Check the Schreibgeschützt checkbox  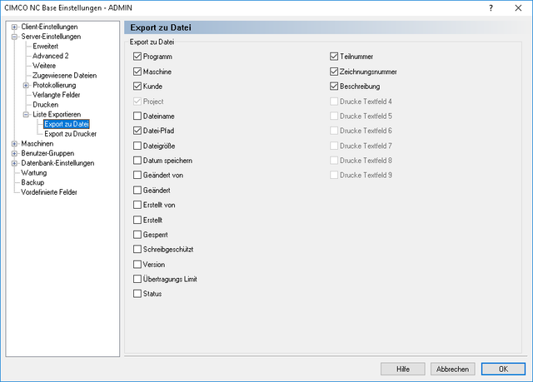137,249
